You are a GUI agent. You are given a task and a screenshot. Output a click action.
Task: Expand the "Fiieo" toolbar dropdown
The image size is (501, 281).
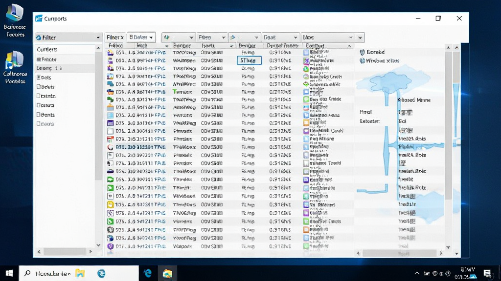point(211,37)
